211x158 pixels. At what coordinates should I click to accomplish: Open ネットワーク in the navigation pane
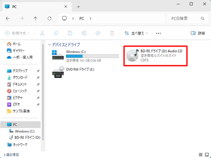17,145
